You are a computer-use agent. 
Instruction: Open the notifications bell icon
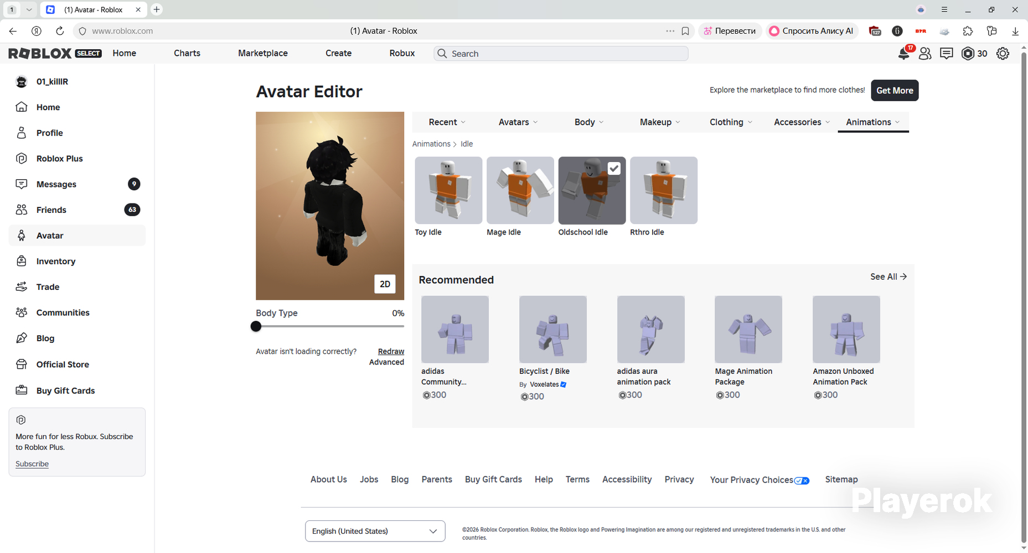(x=903, y=54)
